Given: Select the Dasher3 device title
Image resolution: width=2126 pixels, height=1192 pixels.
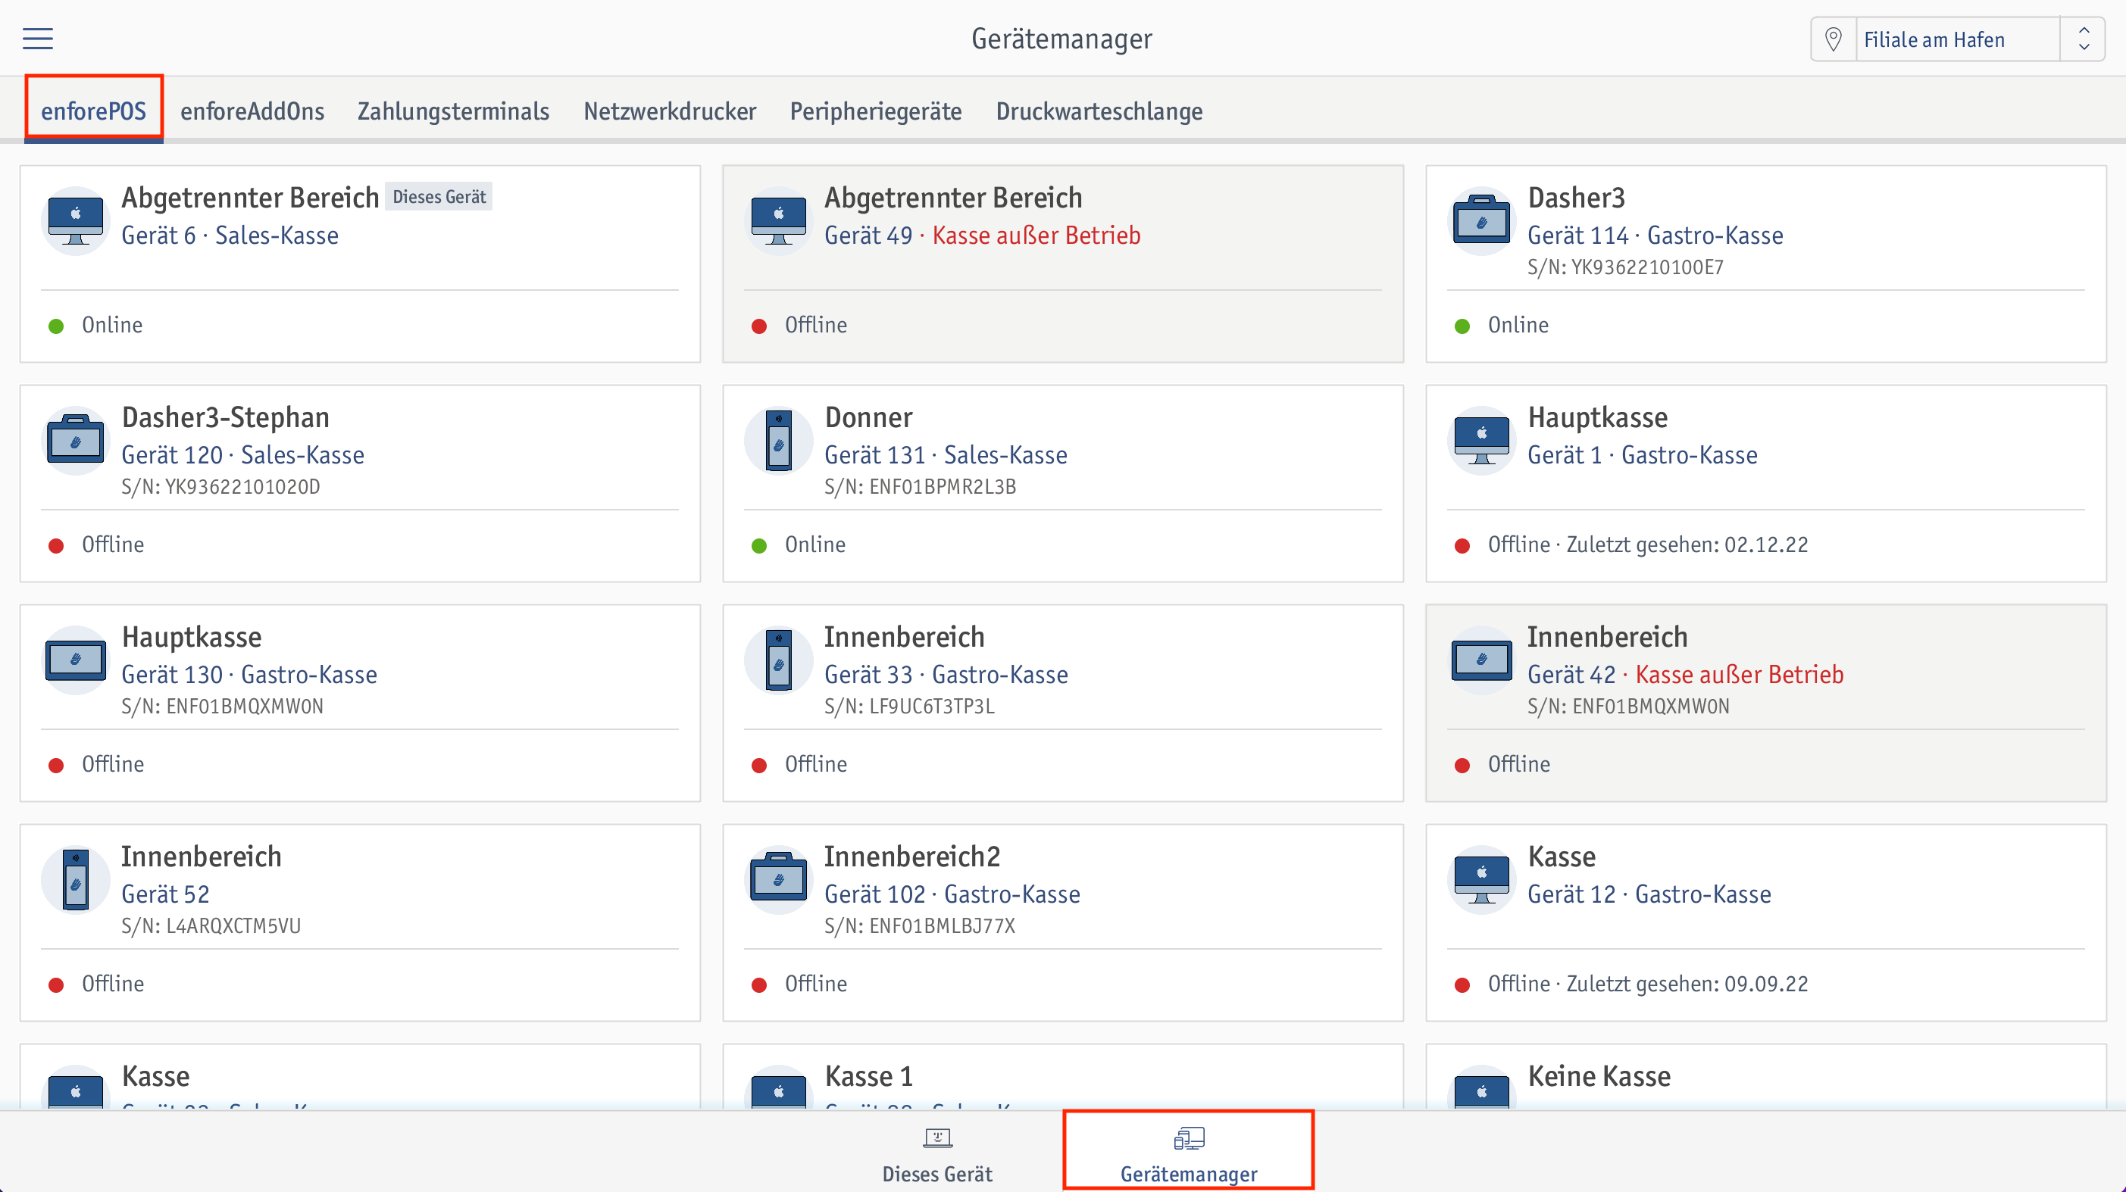Looking at the screenshot, I should point(1575,197).
